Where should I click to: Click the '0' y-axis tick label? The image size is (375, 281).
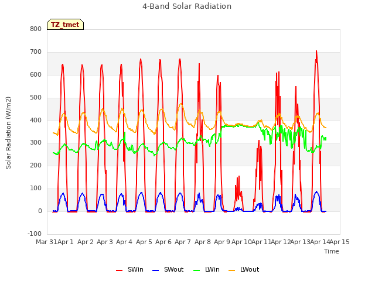(x=40, y=211)
